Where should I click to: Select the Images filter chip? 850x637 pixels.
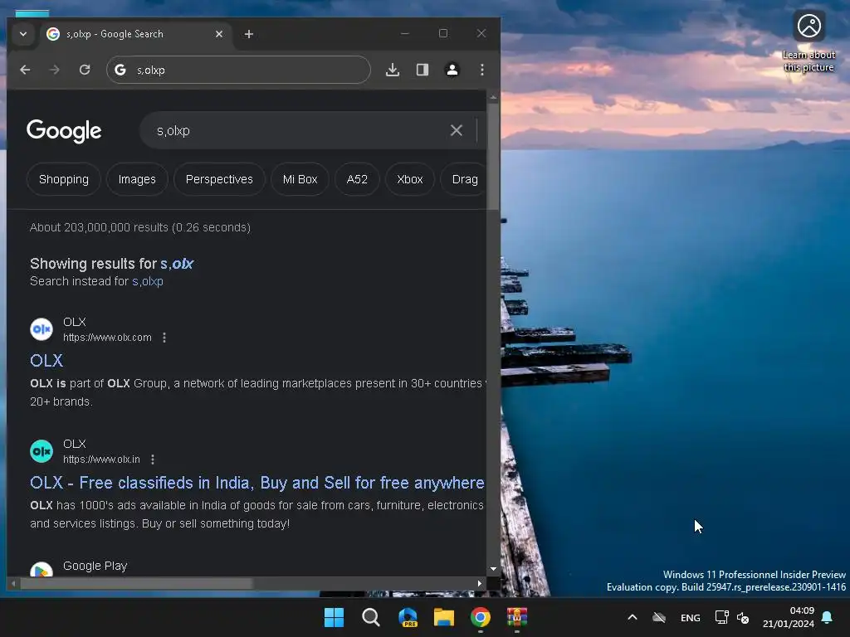[x=137, y=179]
